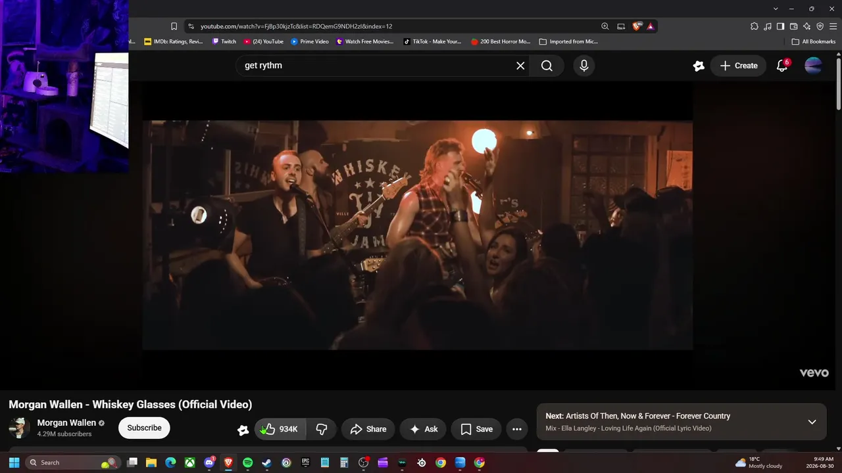This screenshot has height=473, width=842.
Task: Subscribe to Morgan Wallen channel
Action: [144, 428]
